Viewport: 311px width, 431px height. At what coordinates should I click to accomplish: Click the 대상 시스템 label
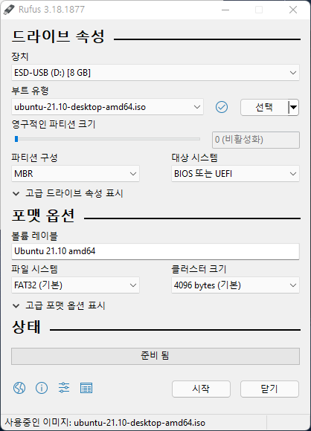(x=195, y=158)
